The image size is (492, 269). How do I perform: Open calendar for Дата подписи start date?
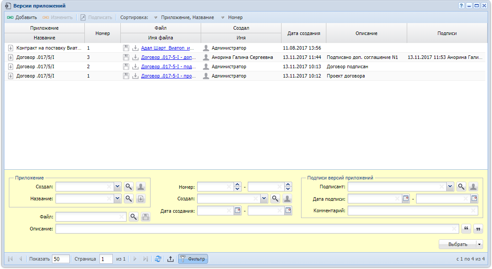pos(406,199)
